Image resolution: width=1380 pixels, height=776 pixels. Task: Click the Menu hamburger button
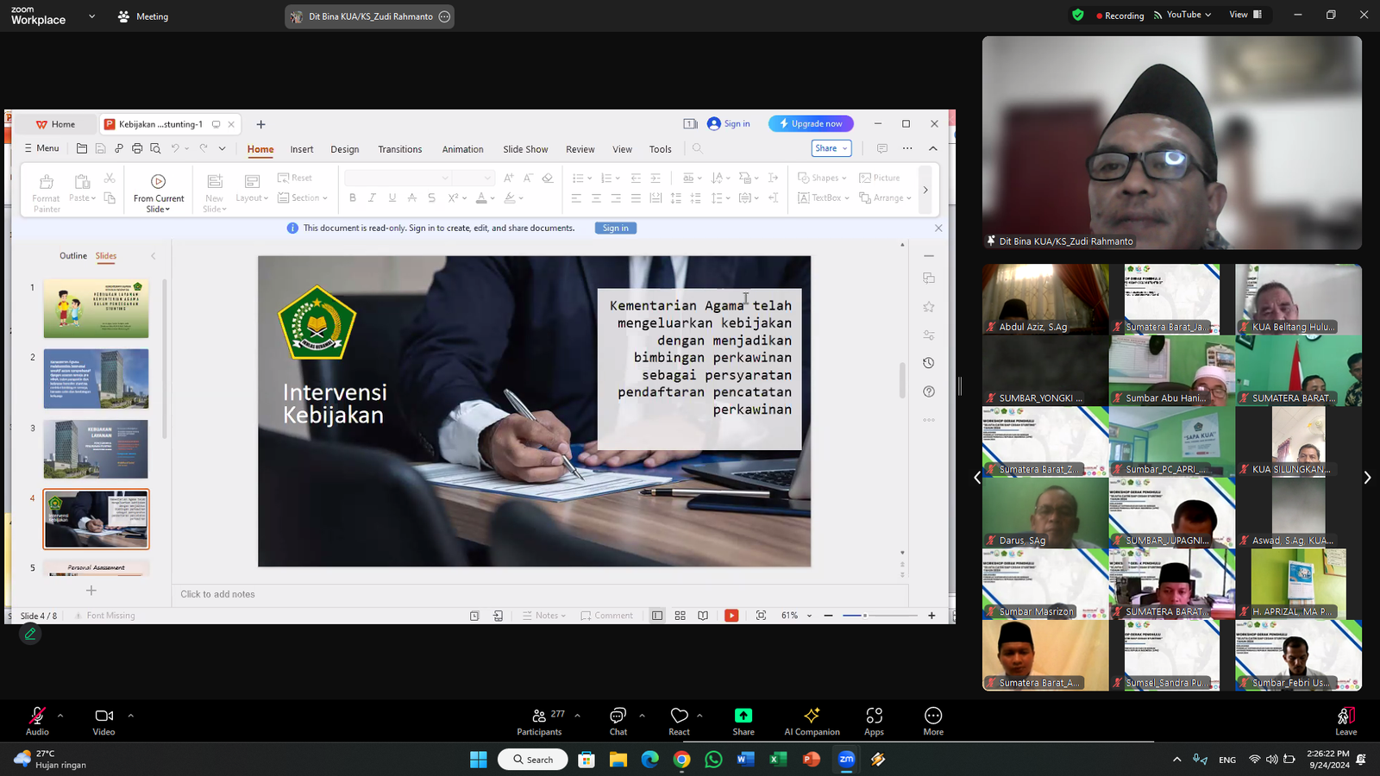coord(41,148)
